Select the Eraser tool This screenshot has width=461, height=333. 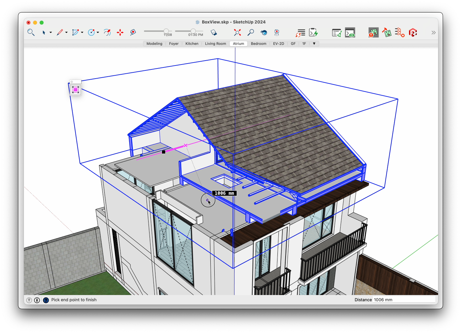[214, 32]
